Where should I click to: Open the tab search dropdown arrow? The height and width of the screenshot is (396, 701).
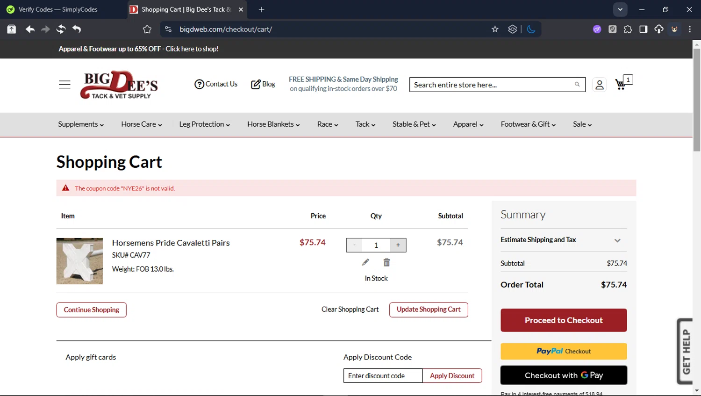(620, 9)
